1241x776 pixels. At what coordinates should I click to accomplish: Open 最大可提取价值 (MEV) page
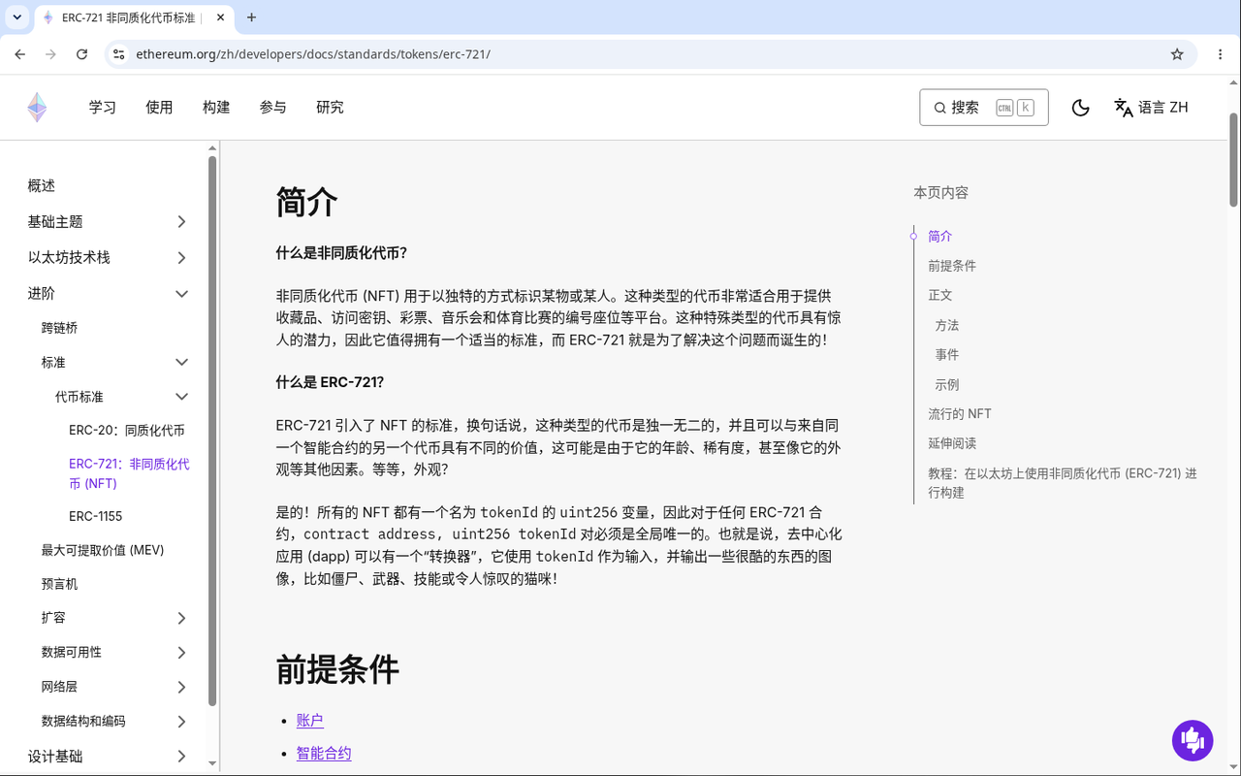click(x=103, y=550)
